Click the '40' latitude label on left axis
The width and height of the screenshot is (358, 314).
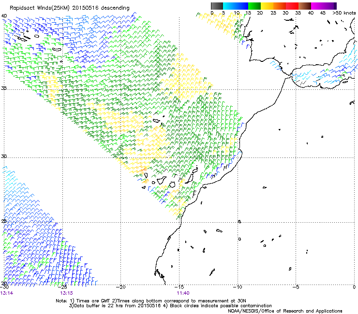pyautogui.click(x=4, y=16)
